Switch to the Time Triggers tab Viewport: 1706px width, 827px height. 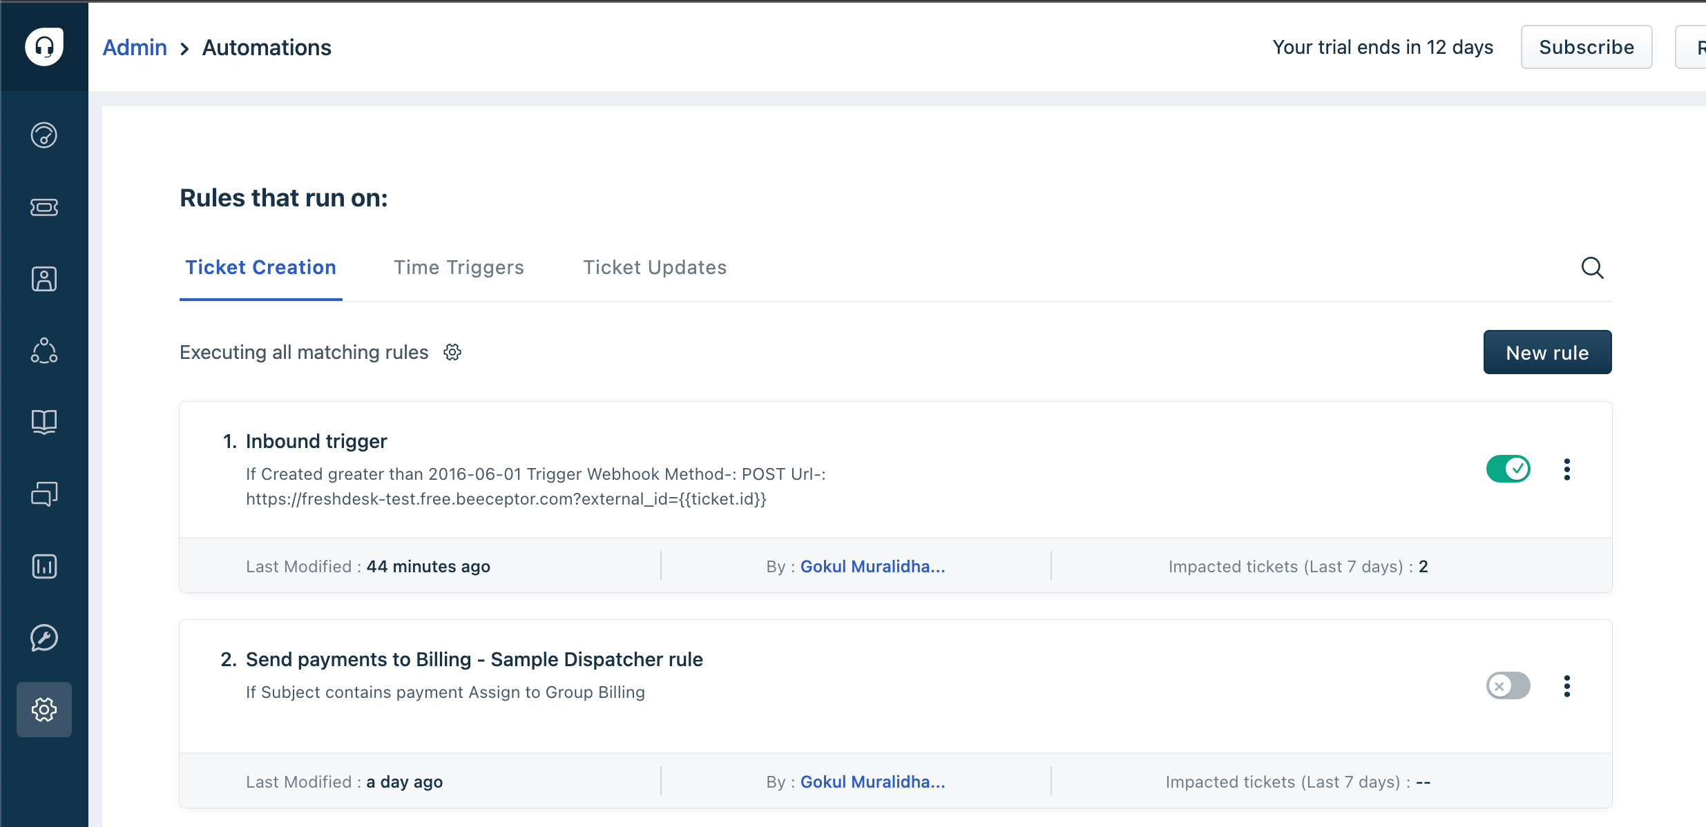pos(459,268)
